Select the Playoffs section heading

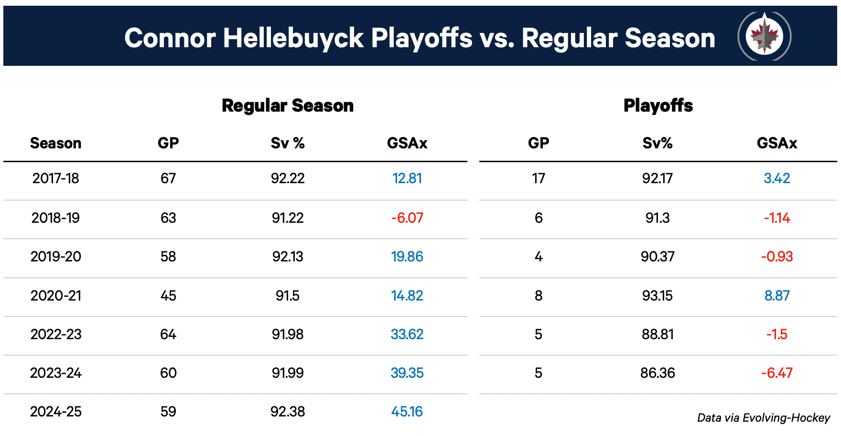[658, 105]
